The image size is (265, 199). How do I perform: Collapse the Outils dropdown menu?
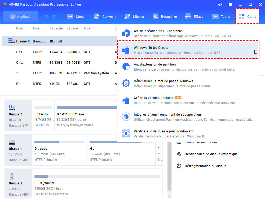[x=248, y=16]
